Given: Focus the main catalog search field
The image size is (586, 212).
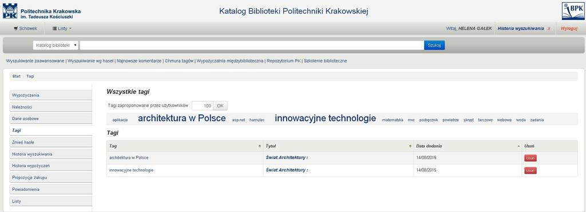Looking at the screenshot, I should (252, 45).
